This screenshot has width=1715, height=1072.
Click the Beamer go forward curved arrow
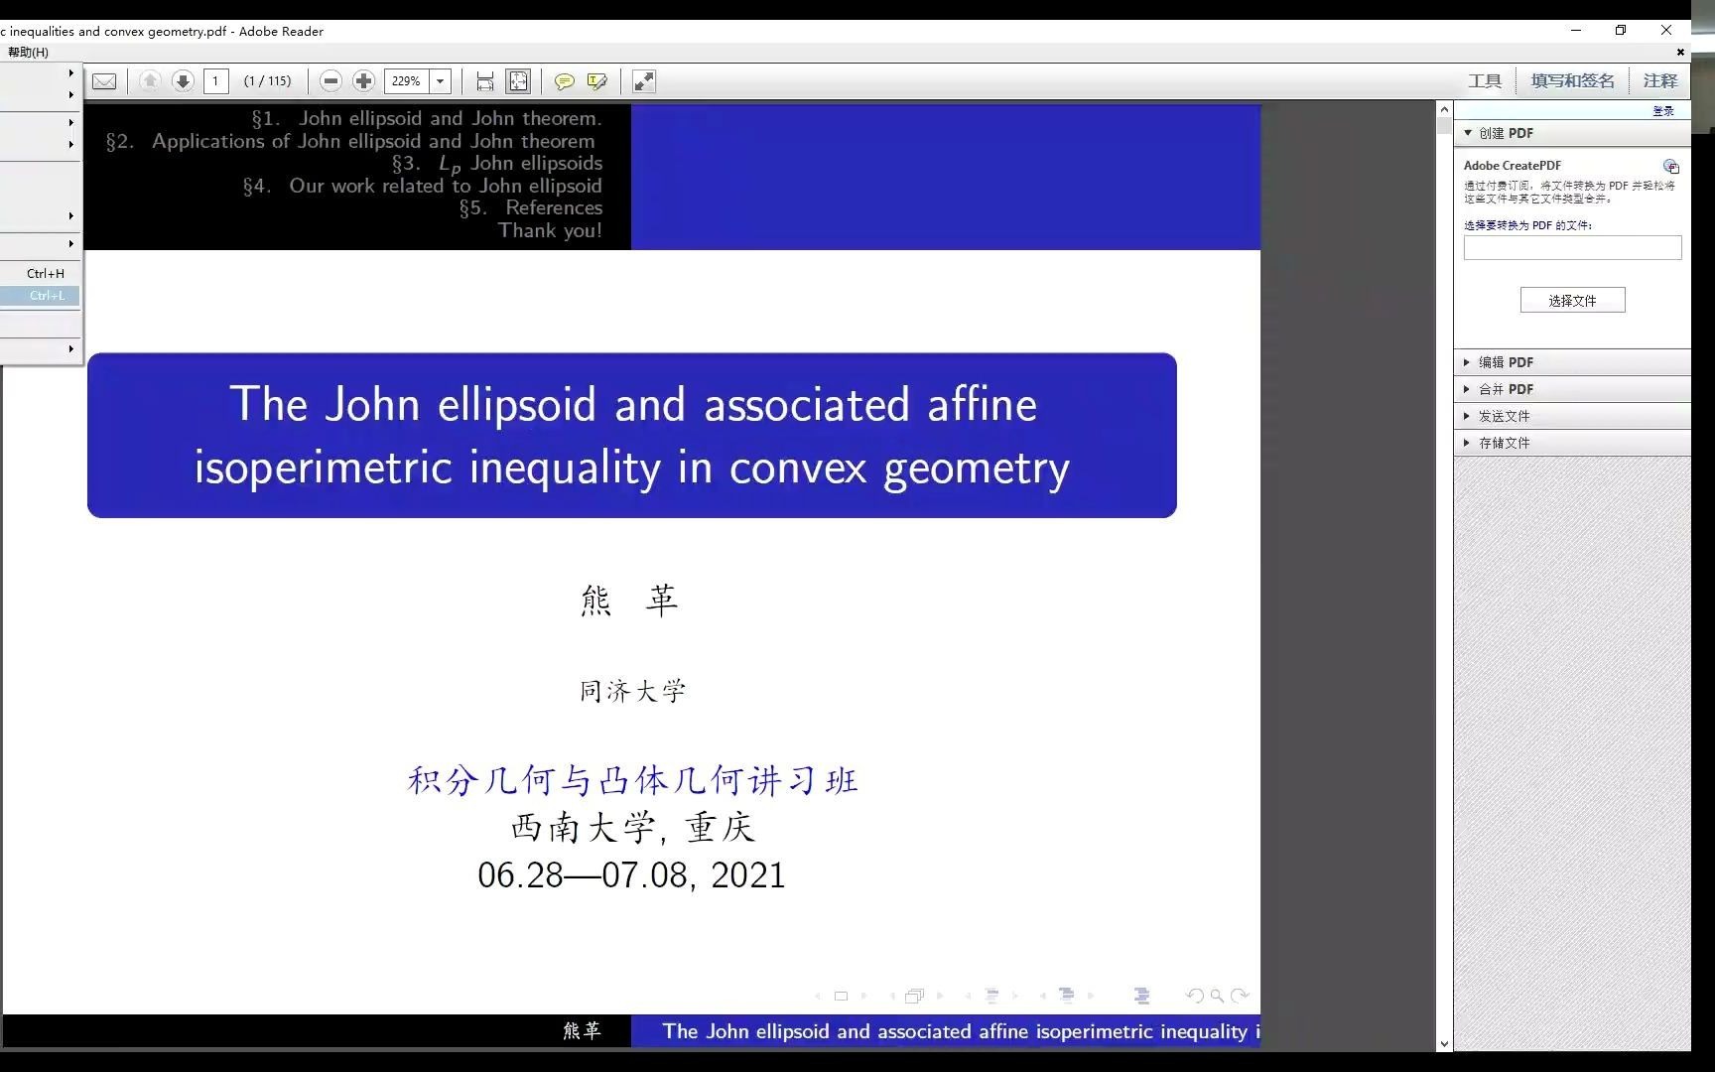1239,996
